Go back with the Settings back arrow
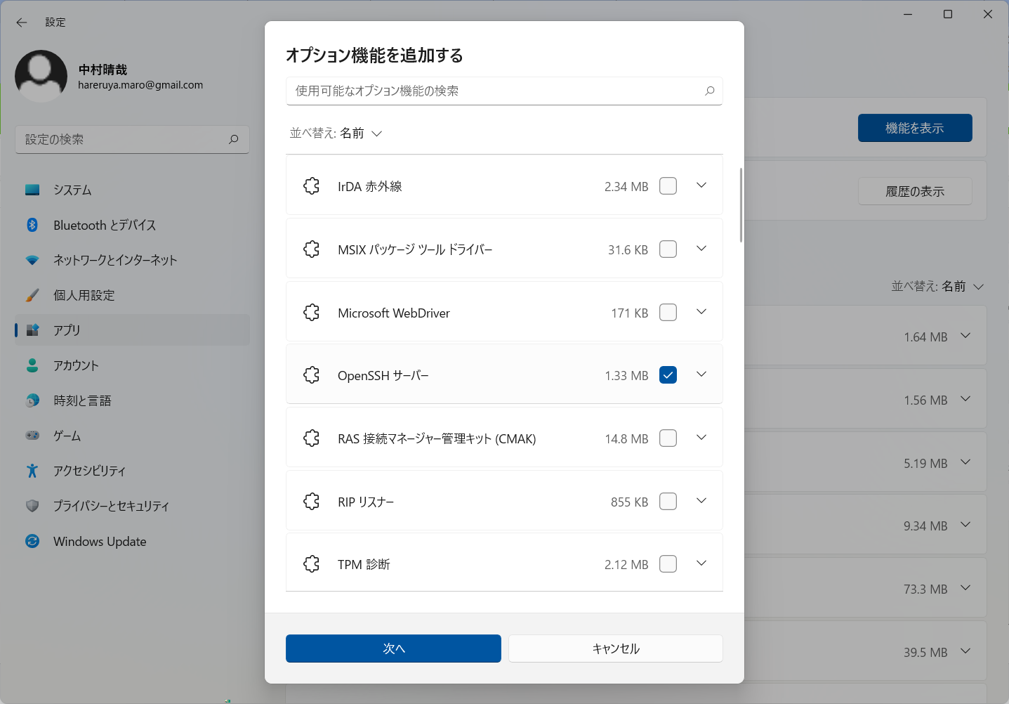 [x=22, y=22]
